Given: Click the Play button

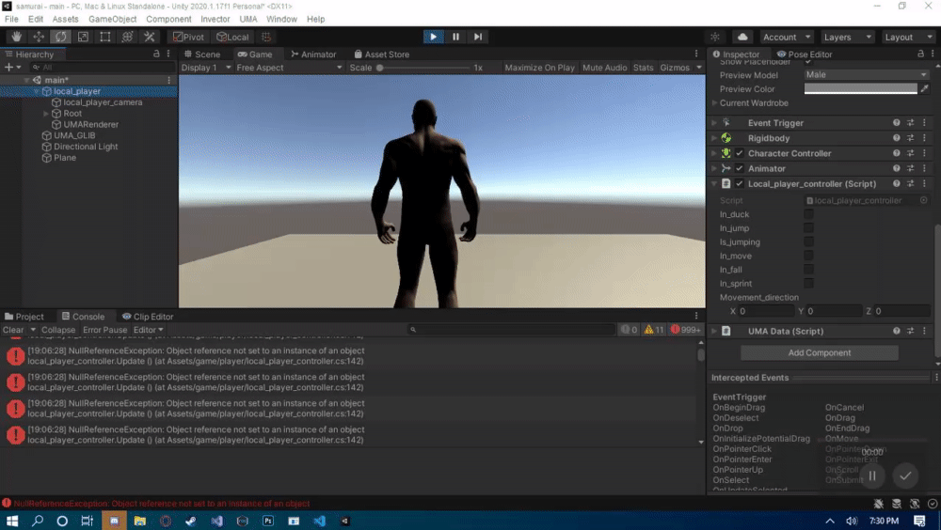Looking at the screenshot, I should click(x=433, y=37).
